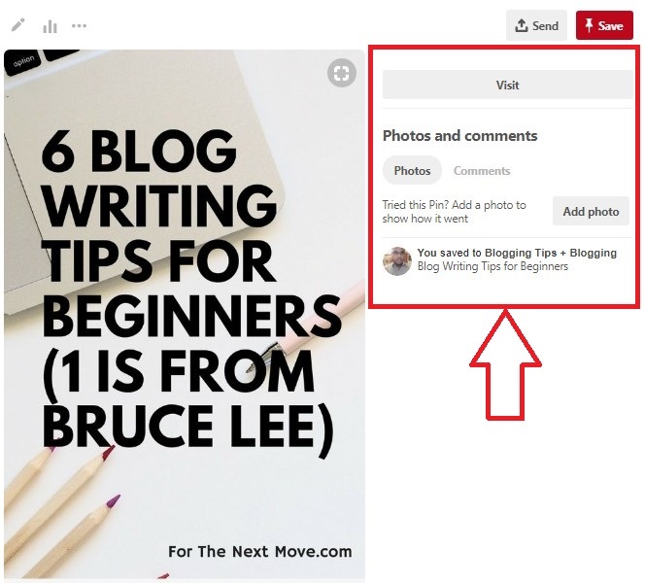The image size is (645, 583).
Task: Switch to the Comments tab
Action: [482, 171]
